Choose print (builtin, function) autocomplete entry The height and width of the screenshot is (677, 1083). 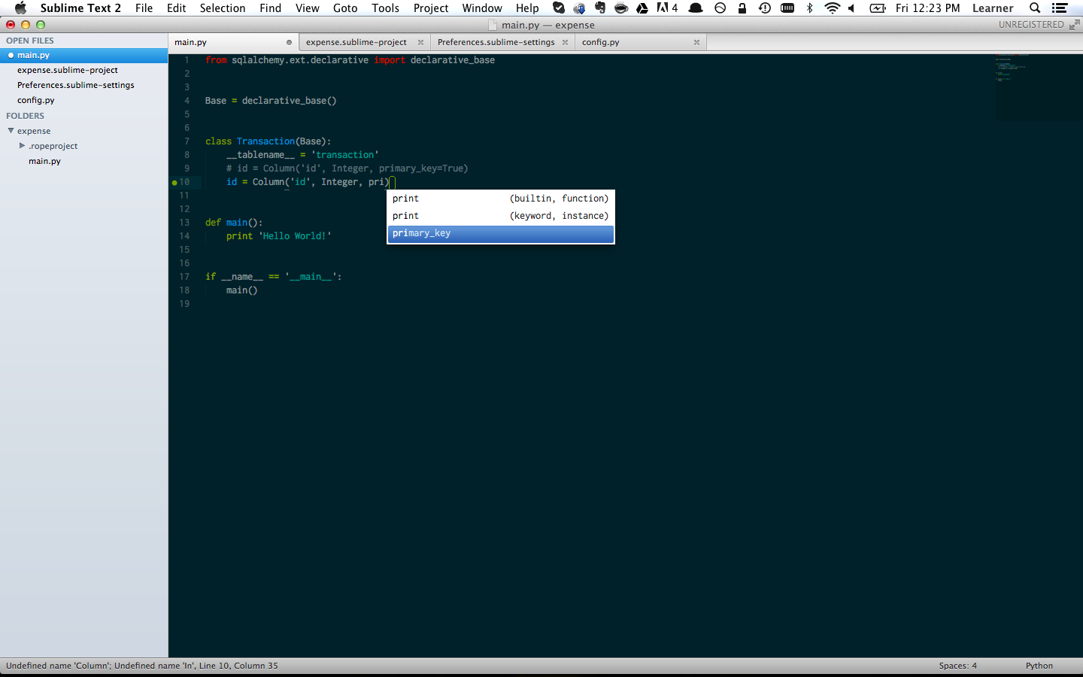[x=501, y=199]
